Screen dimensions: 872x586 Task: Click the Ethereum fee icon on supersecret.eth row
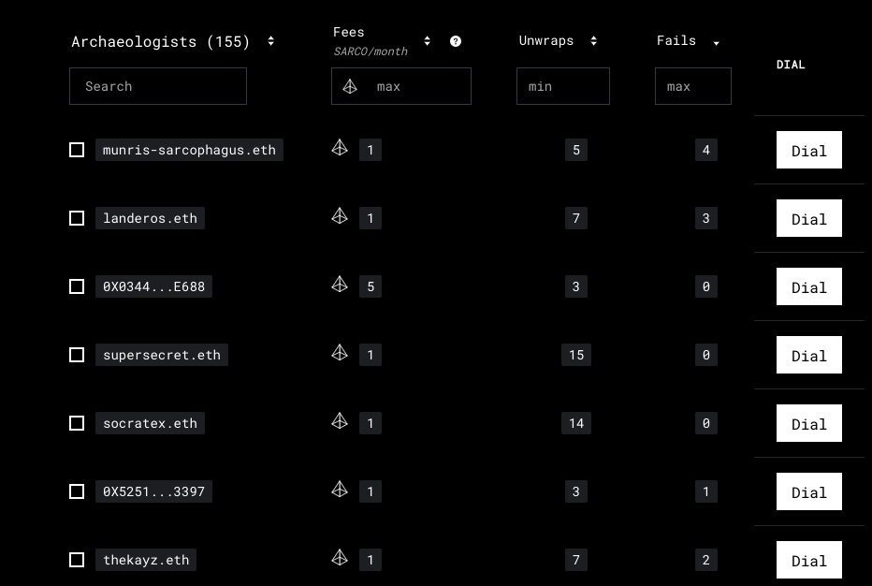pyautogui.click(x=340, y=353)
